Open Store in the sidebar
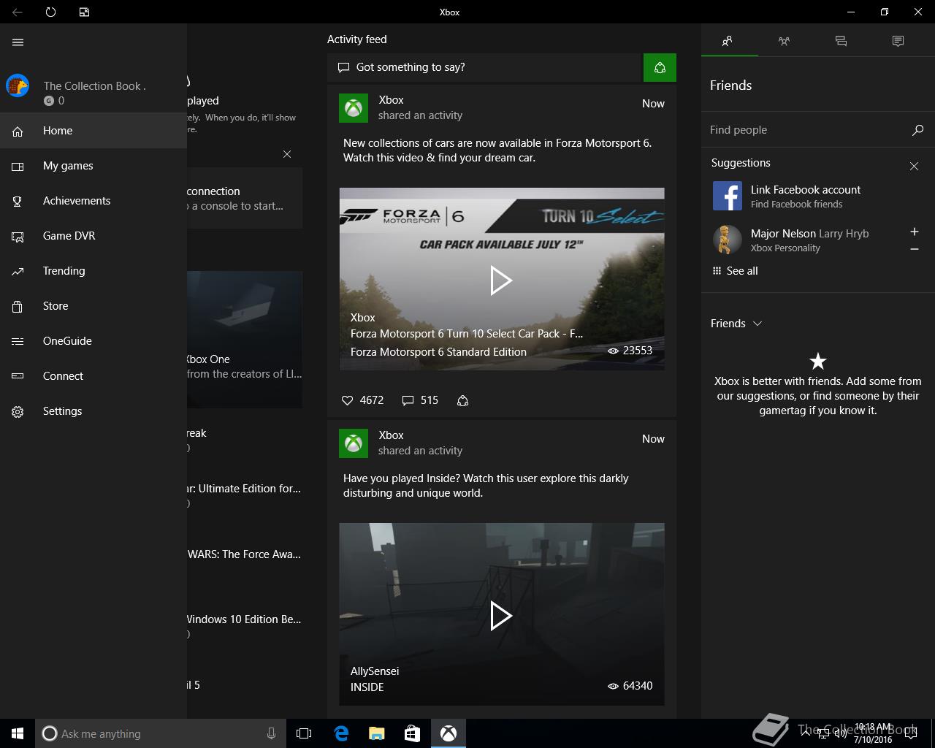The height and width of the screenshot is (748, 935). [x=93, y=306]
